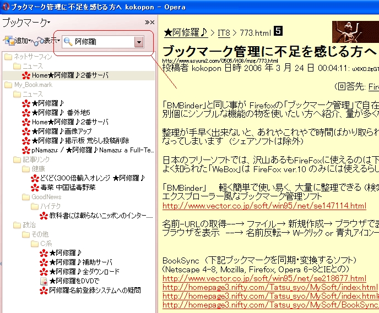This screenshot has height=313, width=379.
Task: Click the 追加 (add bookmark) star-folder icon
Action: [x=9, y=41]
